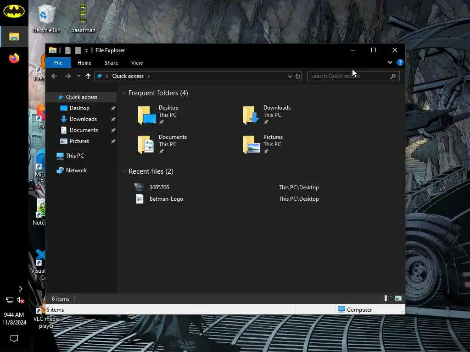This screenshot has width=470, height=352.
Task: Click the path This PC\Desktop for Batman-Logo
Action: click(299, 199)
